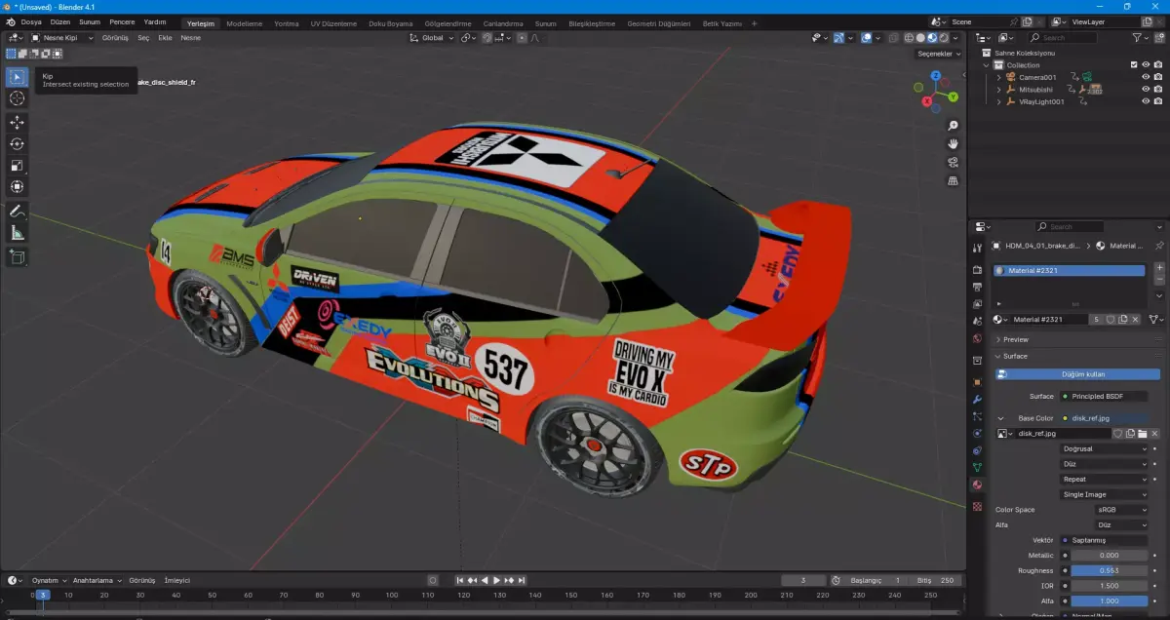
Task: Open image file browser folder icon
Action: click(1142, 433)
